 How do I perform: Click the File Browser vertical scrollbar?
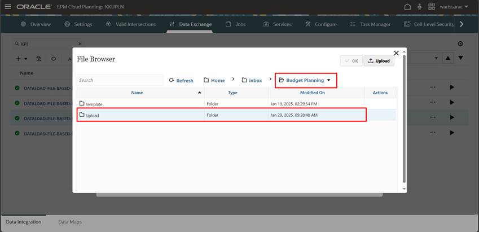404,119
